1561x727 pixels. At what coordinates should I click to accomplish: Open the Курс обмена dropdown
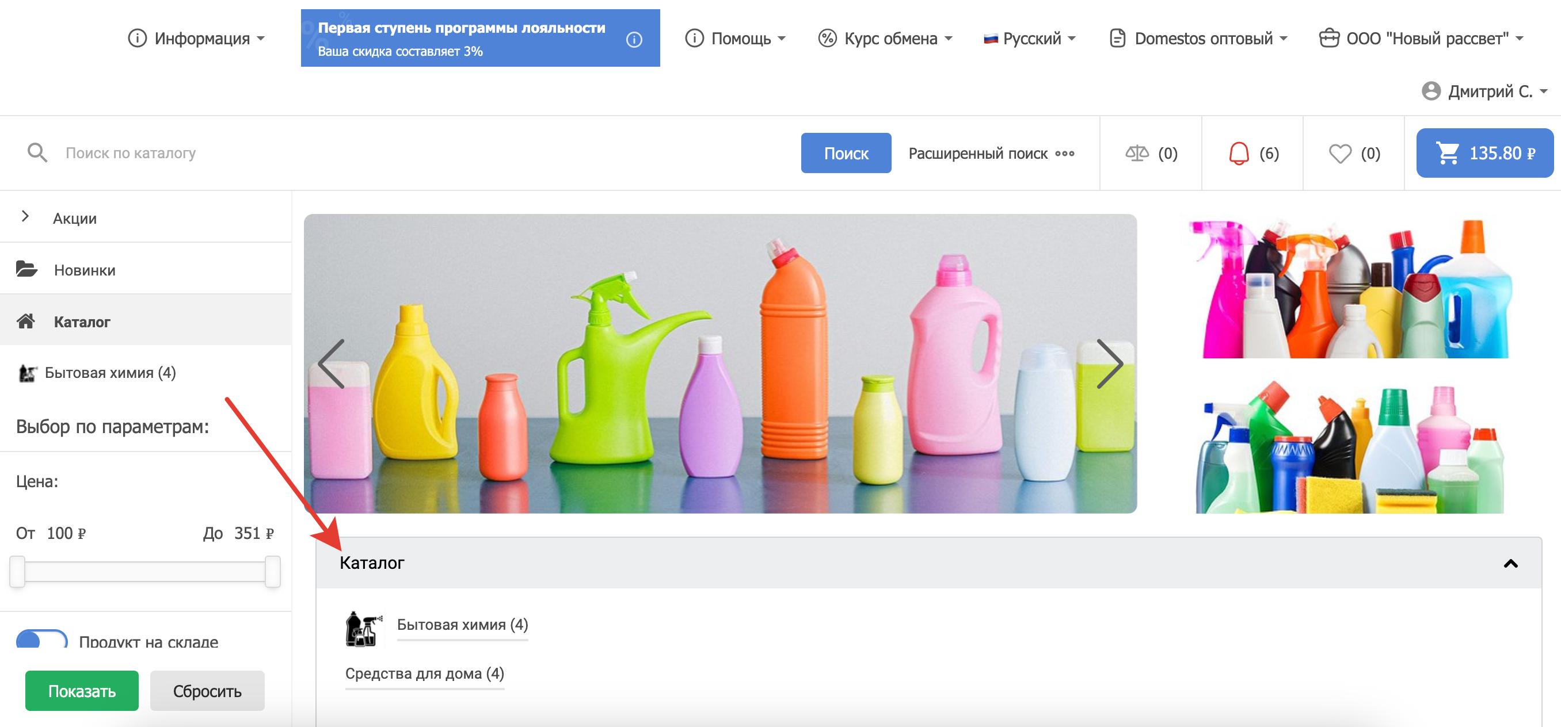pyautogui.click(x=885, y=39)
